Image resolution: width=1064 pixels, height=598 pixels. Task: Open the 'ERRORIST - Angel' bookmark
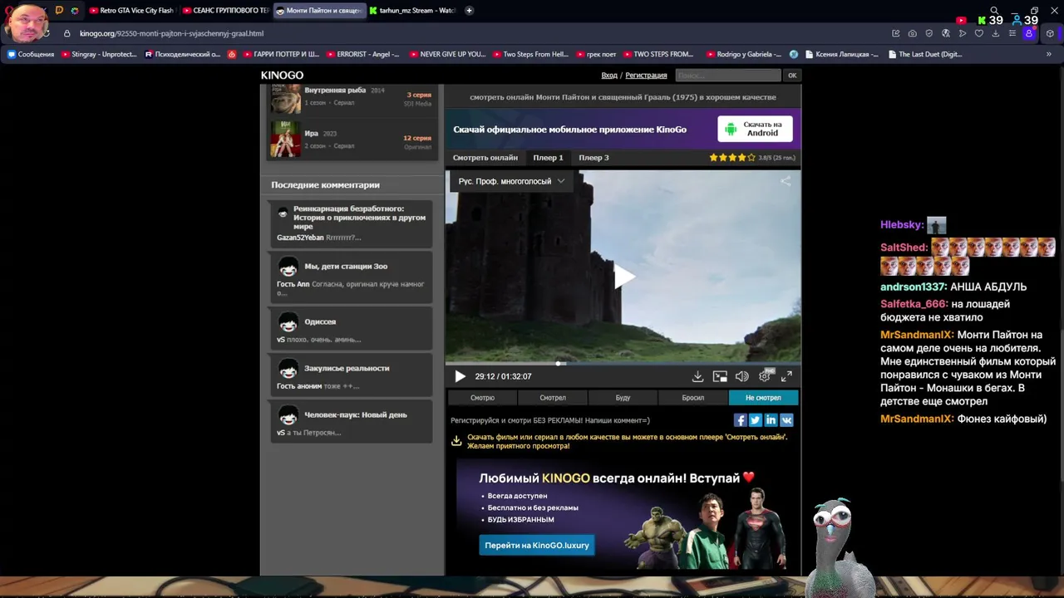362,55
